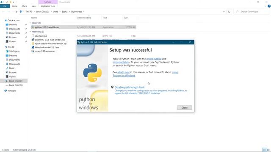Click the Search Downloads field

[252, 12]
